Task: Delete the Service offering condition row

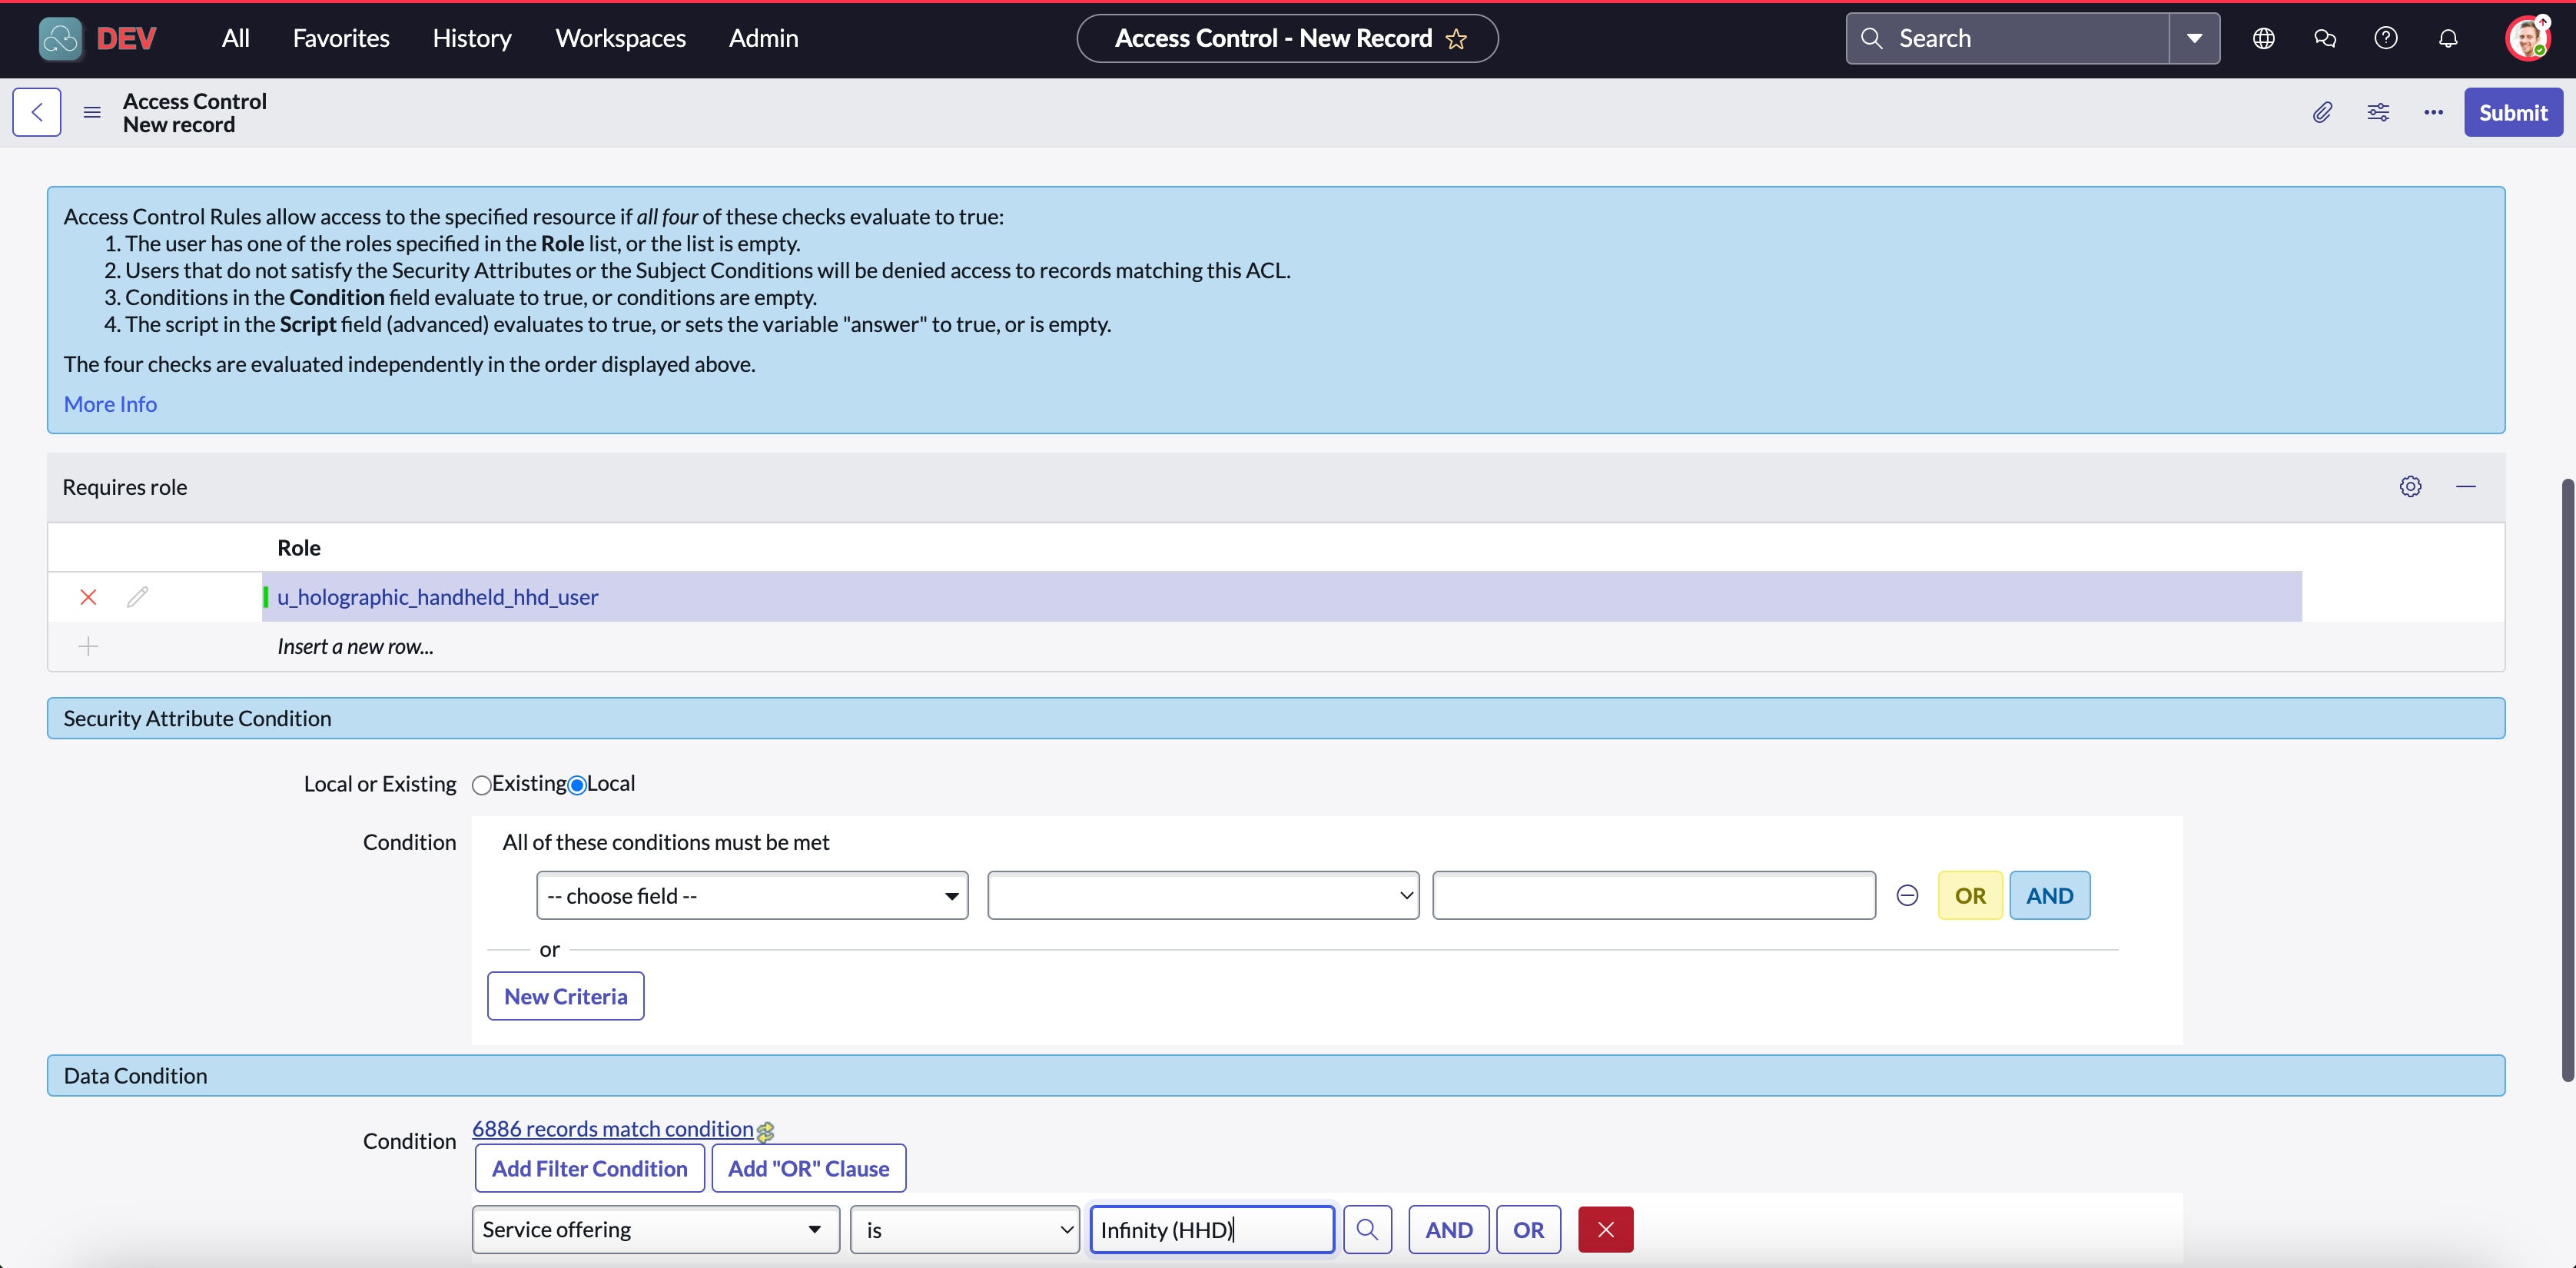Action: pos(1605,1229)
